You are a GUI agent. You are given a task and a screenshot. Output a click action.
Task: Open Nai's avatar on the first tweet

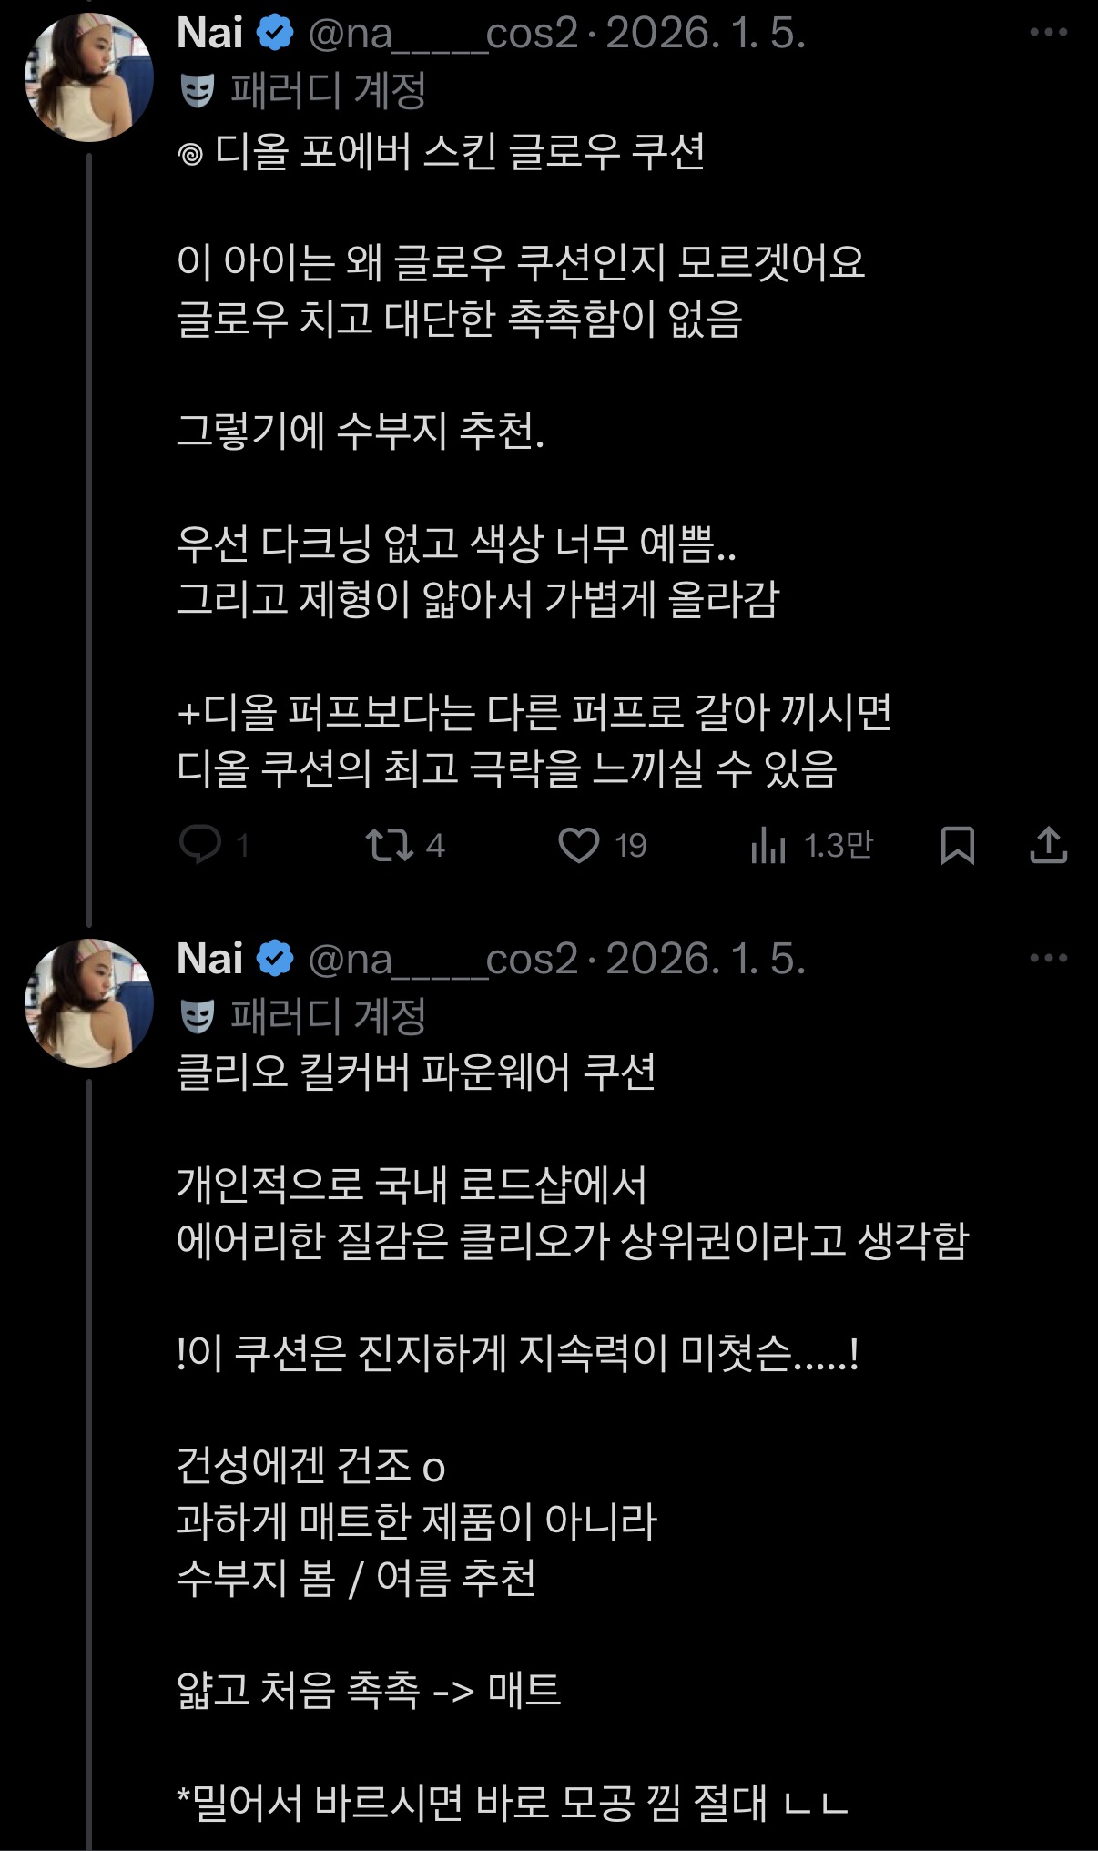pyautogui.click(x=88, y=77)
